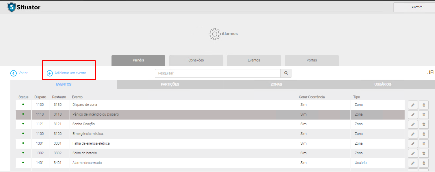Viewport: 435px width, 172px height.
Task: Click Adicionar um evento link
Action: (x=70, y=73)
